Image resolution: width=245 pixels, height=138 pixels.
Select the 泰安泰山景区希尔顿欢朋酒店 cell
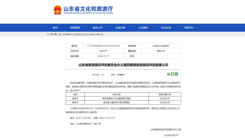[117, 102]
